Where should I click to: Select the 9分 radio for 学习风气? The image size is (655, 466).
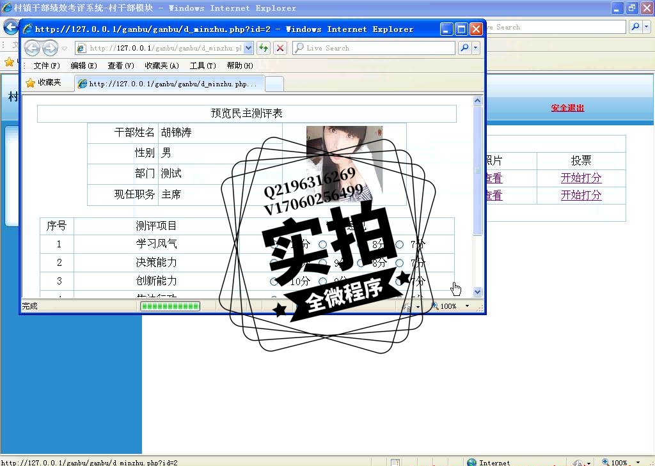point(322,244)
